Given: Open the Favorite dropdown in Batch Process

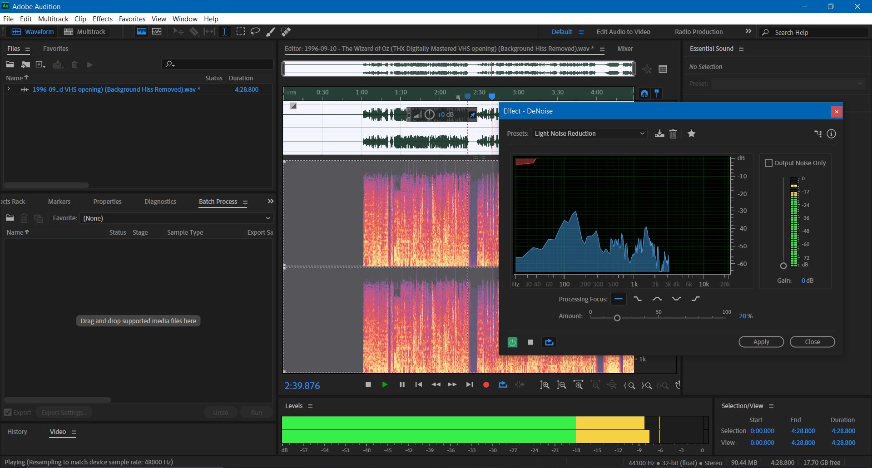Looking at the screenshot, I should (176, 218).
